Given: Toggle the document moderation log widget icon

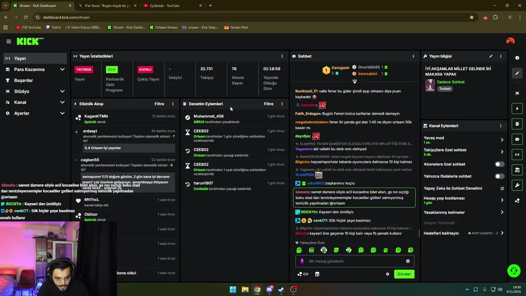Looking at the screenshot, I should point(517,124).
